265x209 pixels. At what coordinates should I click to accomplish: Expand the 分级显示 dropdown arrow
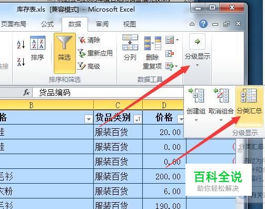point(198,65)
